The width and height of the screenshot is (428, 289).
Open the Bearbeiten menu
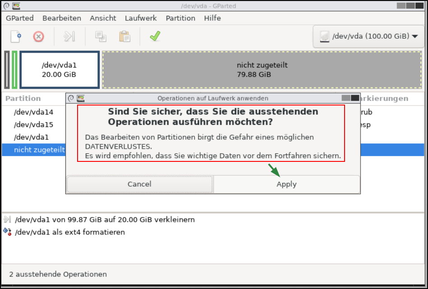pyautogui.click(x=61, y=18)
